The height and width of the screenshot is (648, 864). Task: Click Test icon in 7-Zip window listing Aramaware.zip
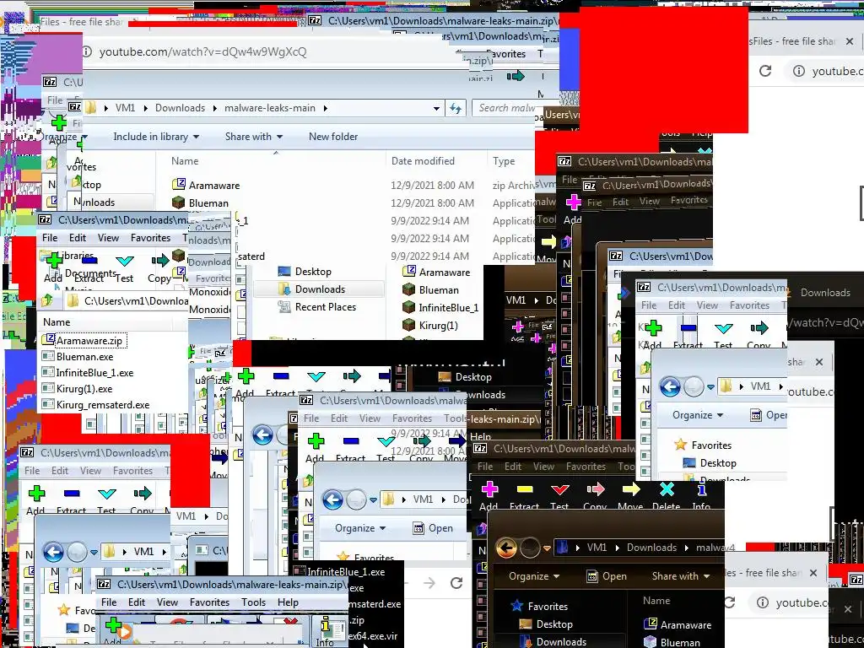(125, 260)
